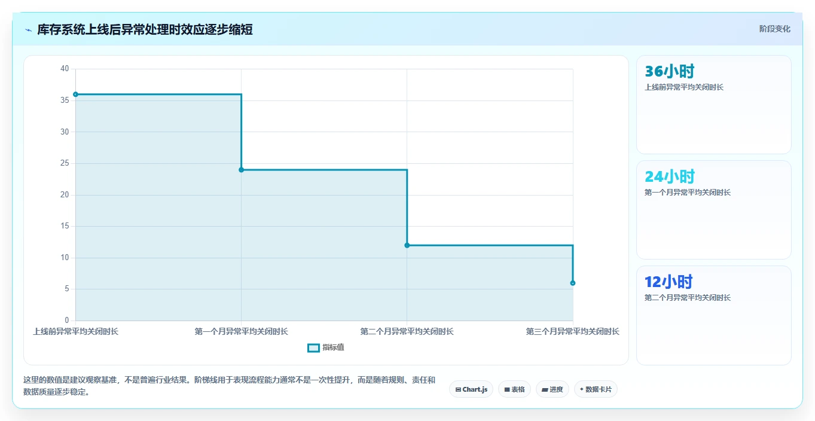This screenshot has width=815, height=421.
Task: Click the chart title 库存系统上线后异常处理时效应逐步缩短
Action: coord(145,29)
